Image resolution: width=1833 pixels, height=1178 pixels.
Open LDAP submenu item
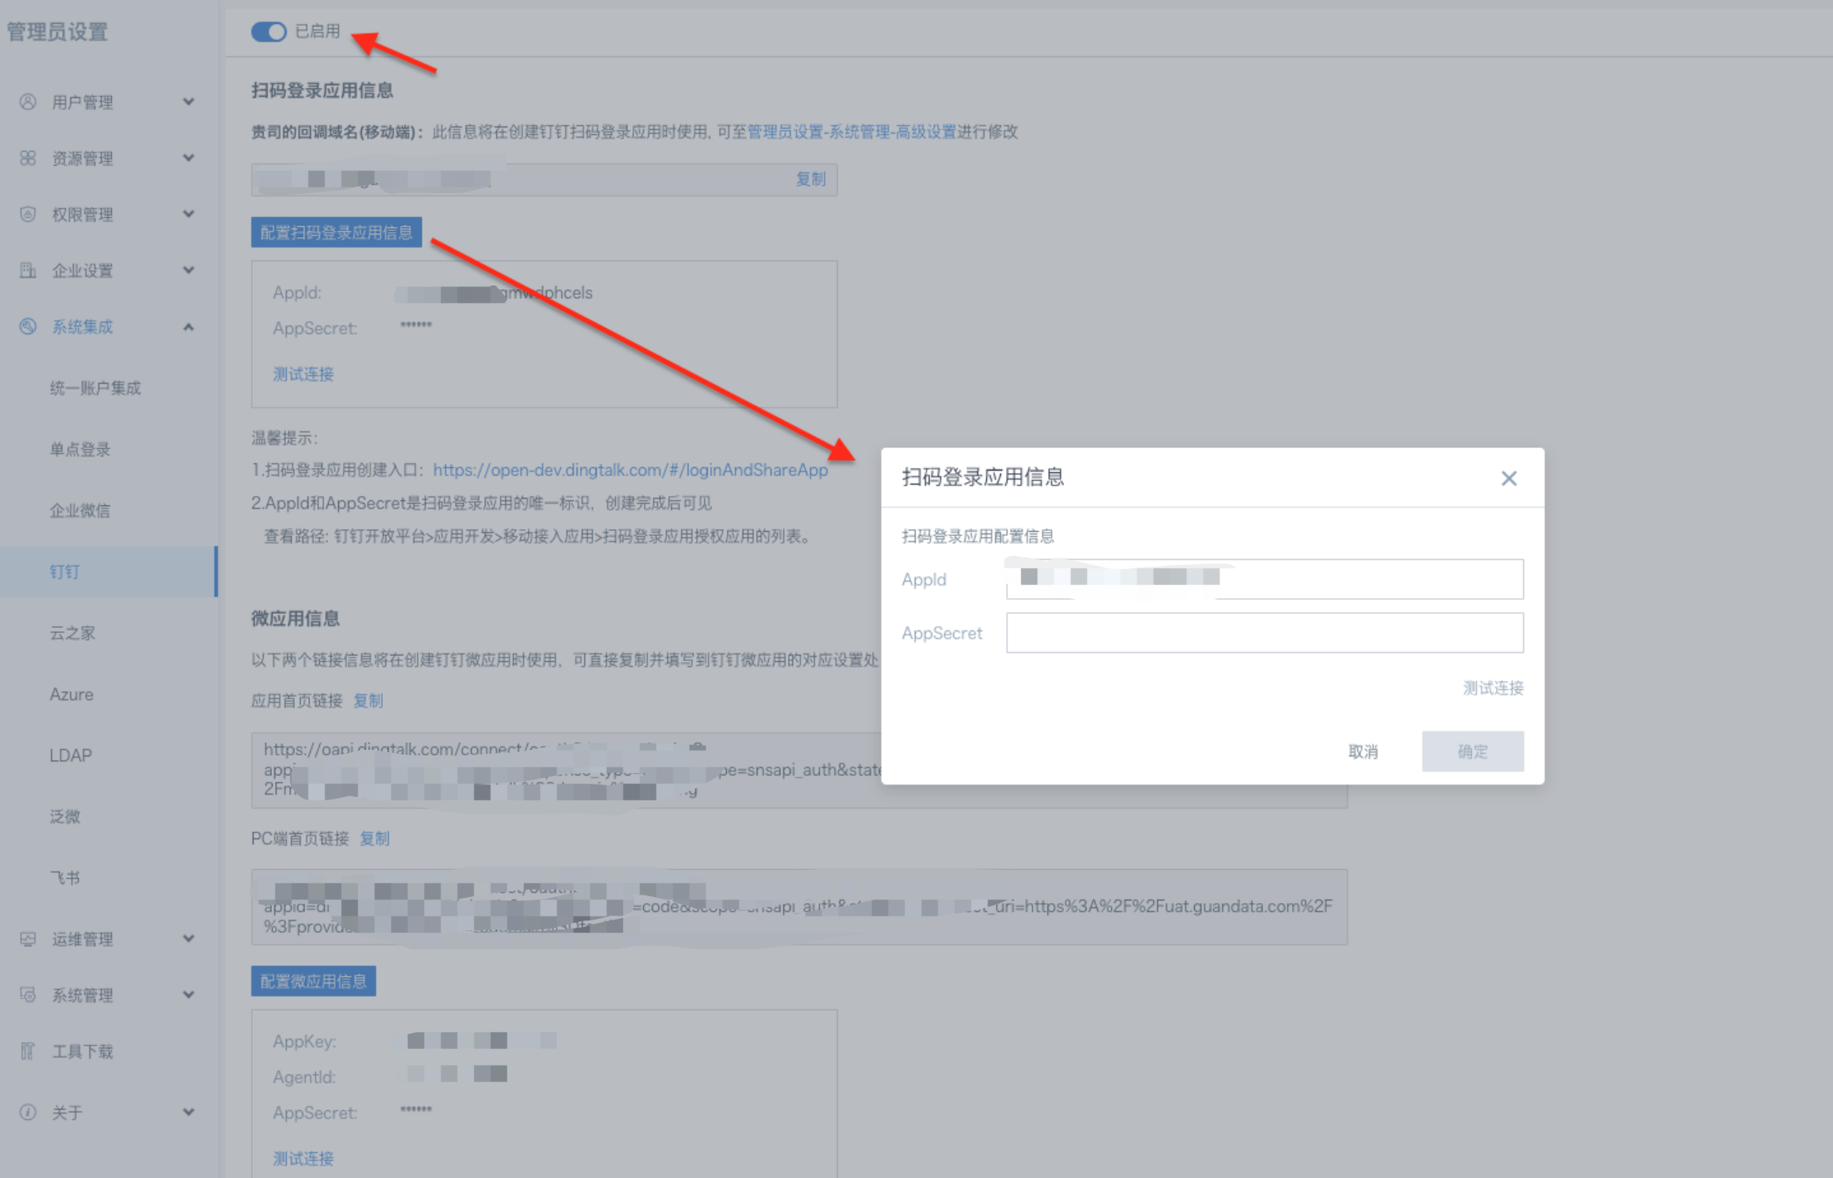coord(70,756)
